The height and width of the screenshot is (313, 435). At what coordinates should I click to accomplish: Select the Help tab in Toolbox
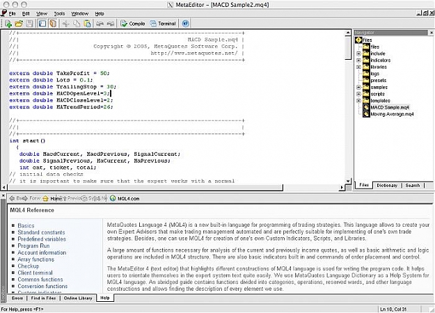click(105, 298)
